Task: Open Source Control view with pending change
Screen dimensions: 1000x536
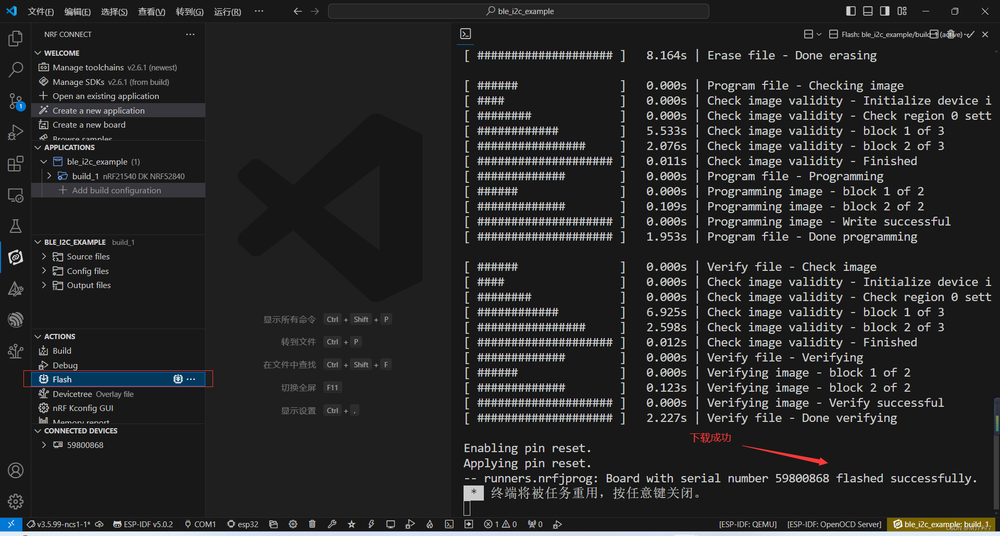Action: (x=16, y=102)
